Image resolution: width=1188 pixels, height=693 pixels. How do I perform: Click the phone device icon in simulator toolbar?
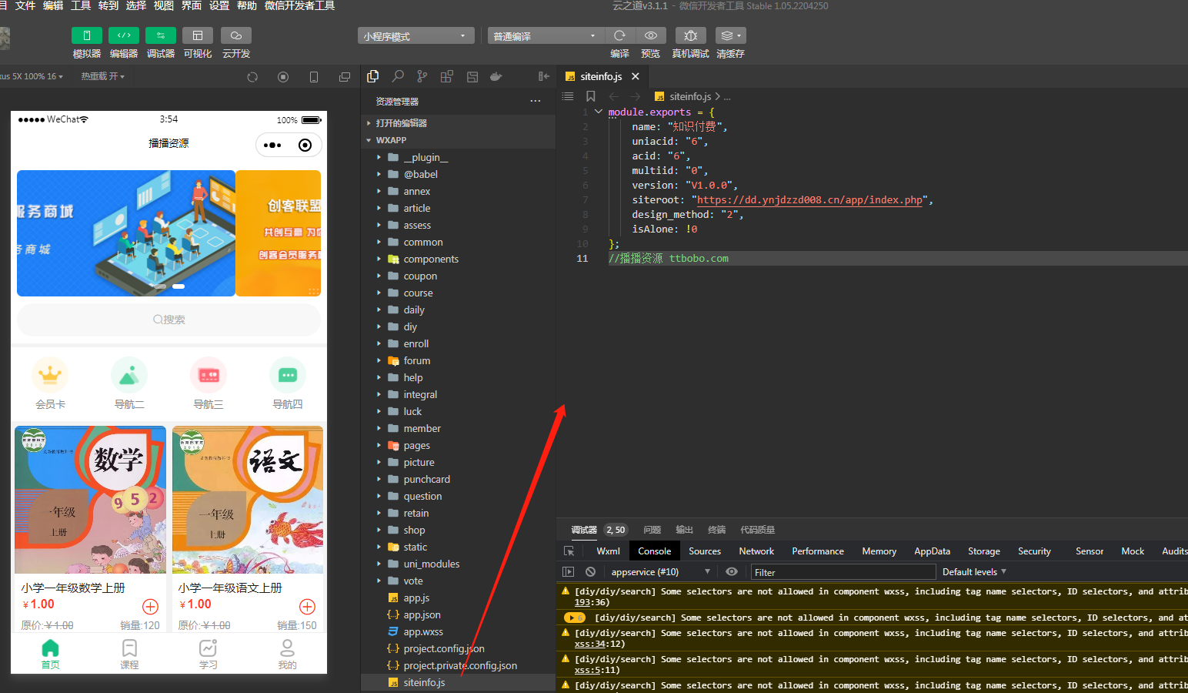(x=314, y=77)
